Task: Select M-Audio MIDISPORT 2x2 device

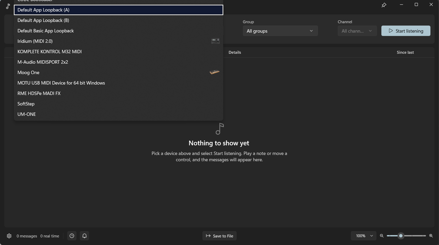Action: coord(118,62)
